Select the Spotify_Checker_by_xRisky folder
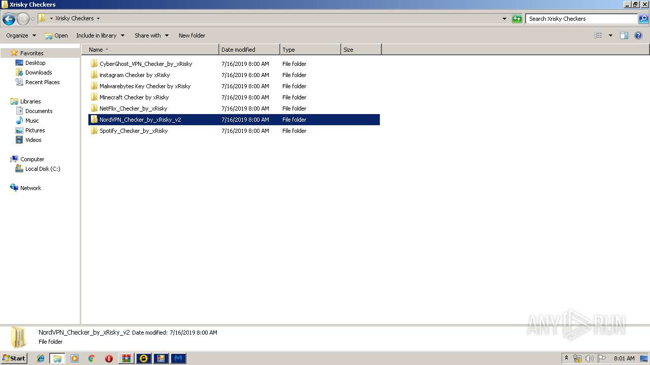The image size is (650, 365). click(234, 131)
